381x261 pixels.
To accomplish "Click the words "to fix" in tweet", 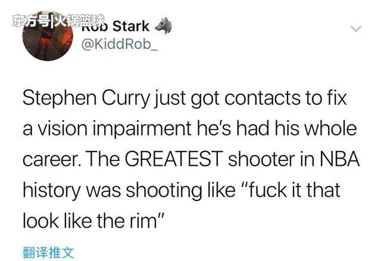I will [x=326, y=98].
